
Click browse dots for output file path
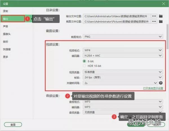154,16
